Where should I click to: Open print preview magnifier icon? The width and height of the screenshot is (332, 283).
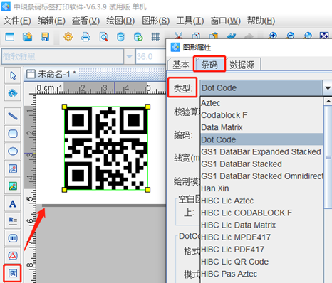point(103,37)
